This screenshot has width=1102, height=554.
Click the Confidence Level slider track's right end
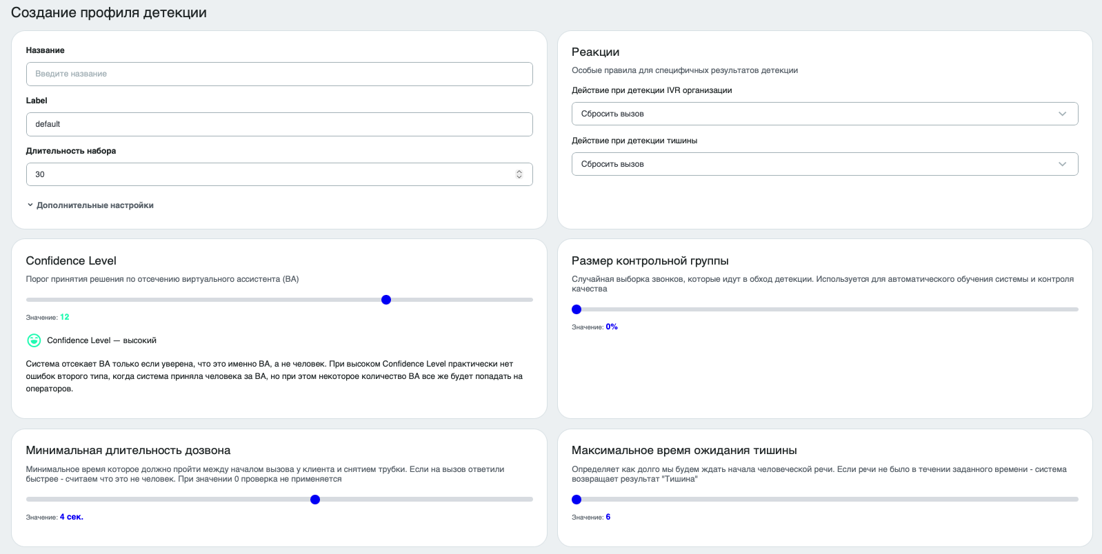tap(530, 300)
